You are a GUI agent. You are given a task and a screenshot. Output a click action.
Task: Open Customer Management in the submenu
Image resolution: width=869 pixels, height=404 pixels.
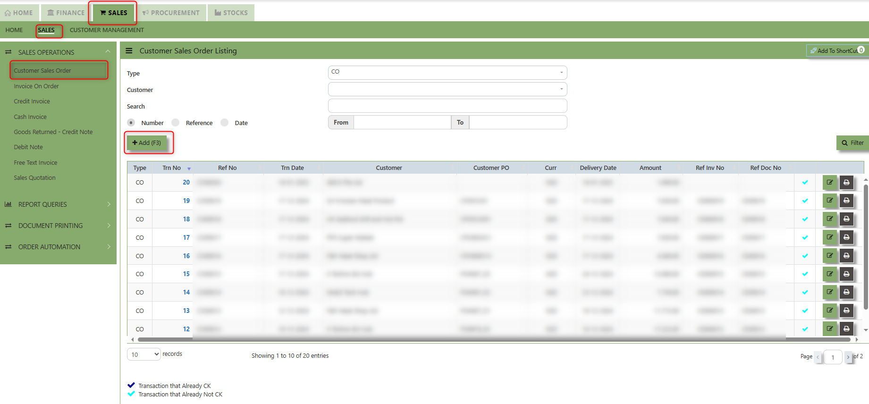point(107,30)
